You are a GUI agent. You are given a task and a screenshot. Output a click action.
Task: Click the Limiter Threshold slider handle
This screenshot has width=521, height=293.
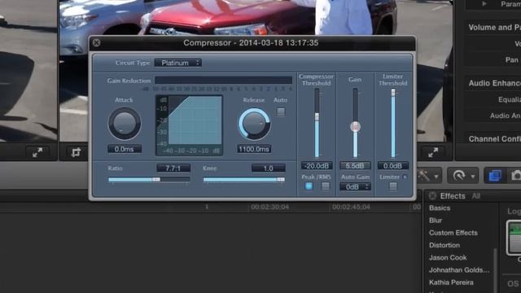[393, 93]
